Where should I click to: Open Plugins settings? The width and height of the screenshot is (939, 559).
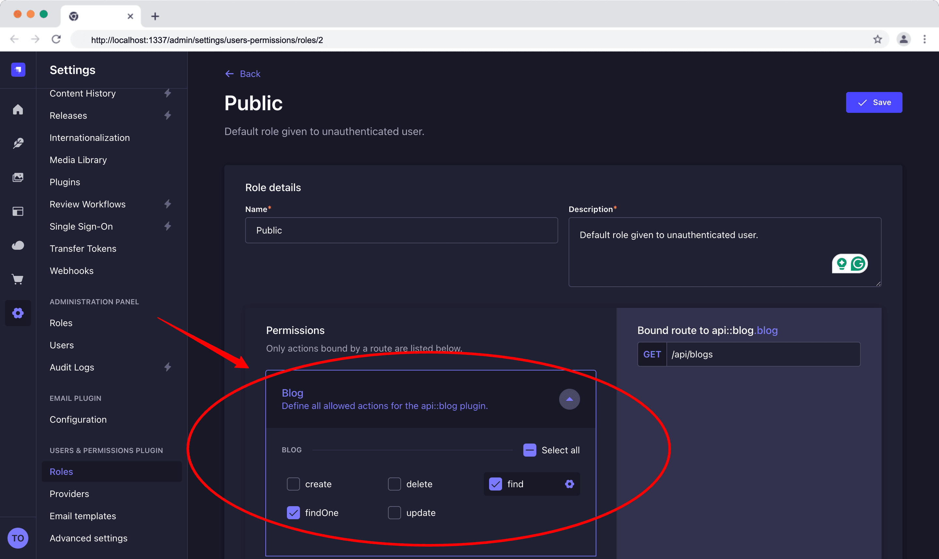[65, 182]
